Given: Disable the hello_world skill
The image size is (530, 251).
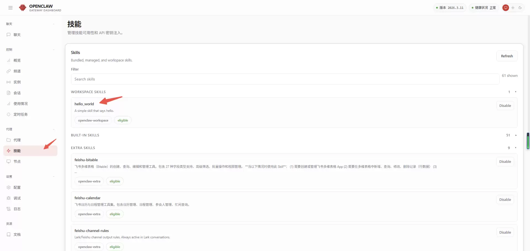Looking at the screenshot, I should pyautogui.click(x=505, y=106).
